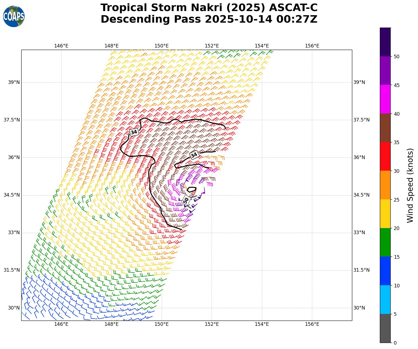Click the 156°E label on bottom axis
Image resolution: width=418 pixels, height=349 pixels.
[x=312, y=324]
